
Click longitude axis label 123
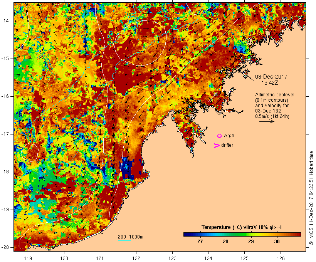coord(172,259)
